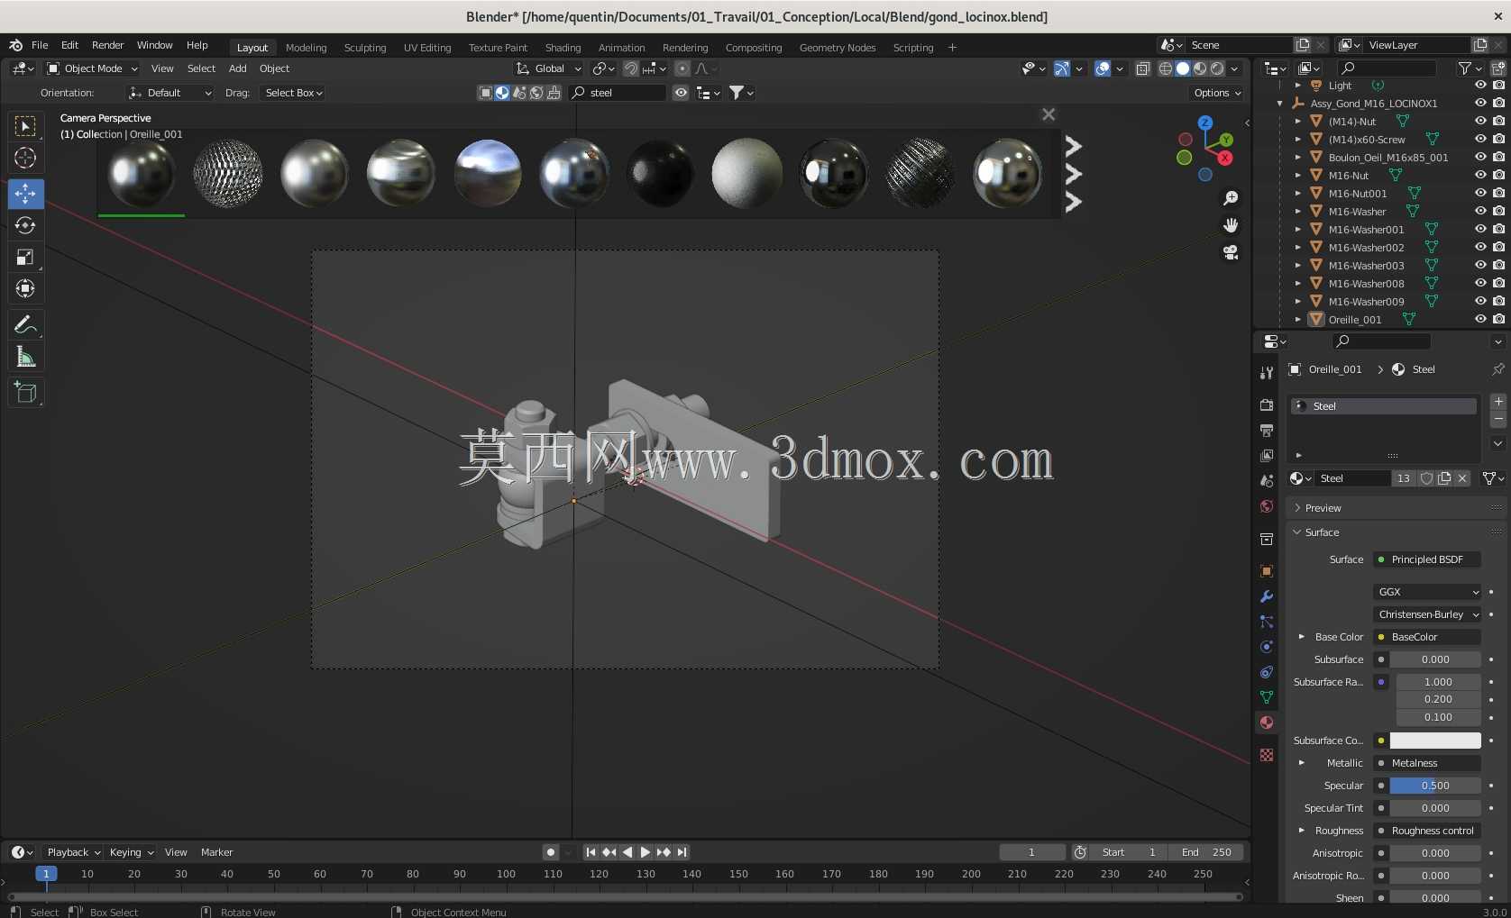Open Render properties tab
Image resolution: width=1511 pixels, height=918 pixels.
[1267, 405]
